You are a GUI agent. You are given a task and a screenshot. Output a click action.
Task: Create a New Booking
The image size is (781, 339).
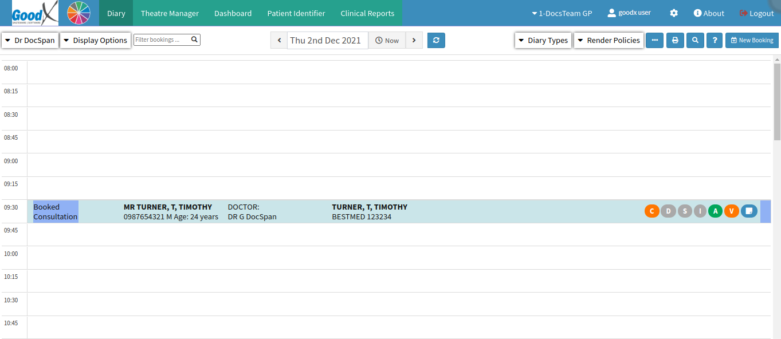coord(752,41)
